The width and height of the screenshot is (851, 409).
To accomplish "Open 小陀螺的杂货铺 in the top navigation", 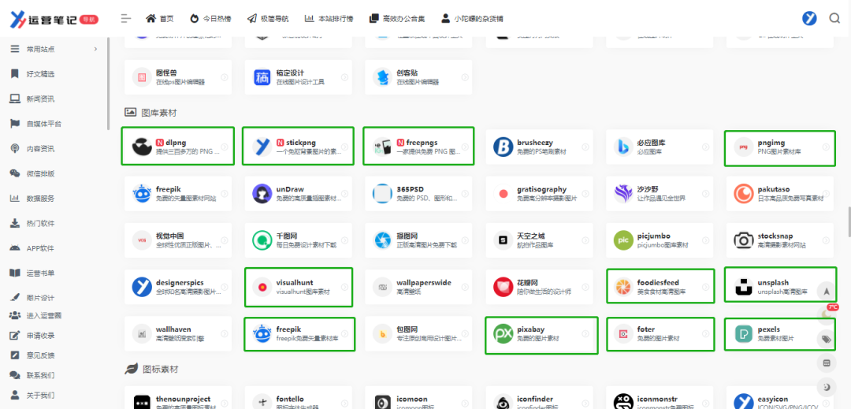I will point(472,18).
